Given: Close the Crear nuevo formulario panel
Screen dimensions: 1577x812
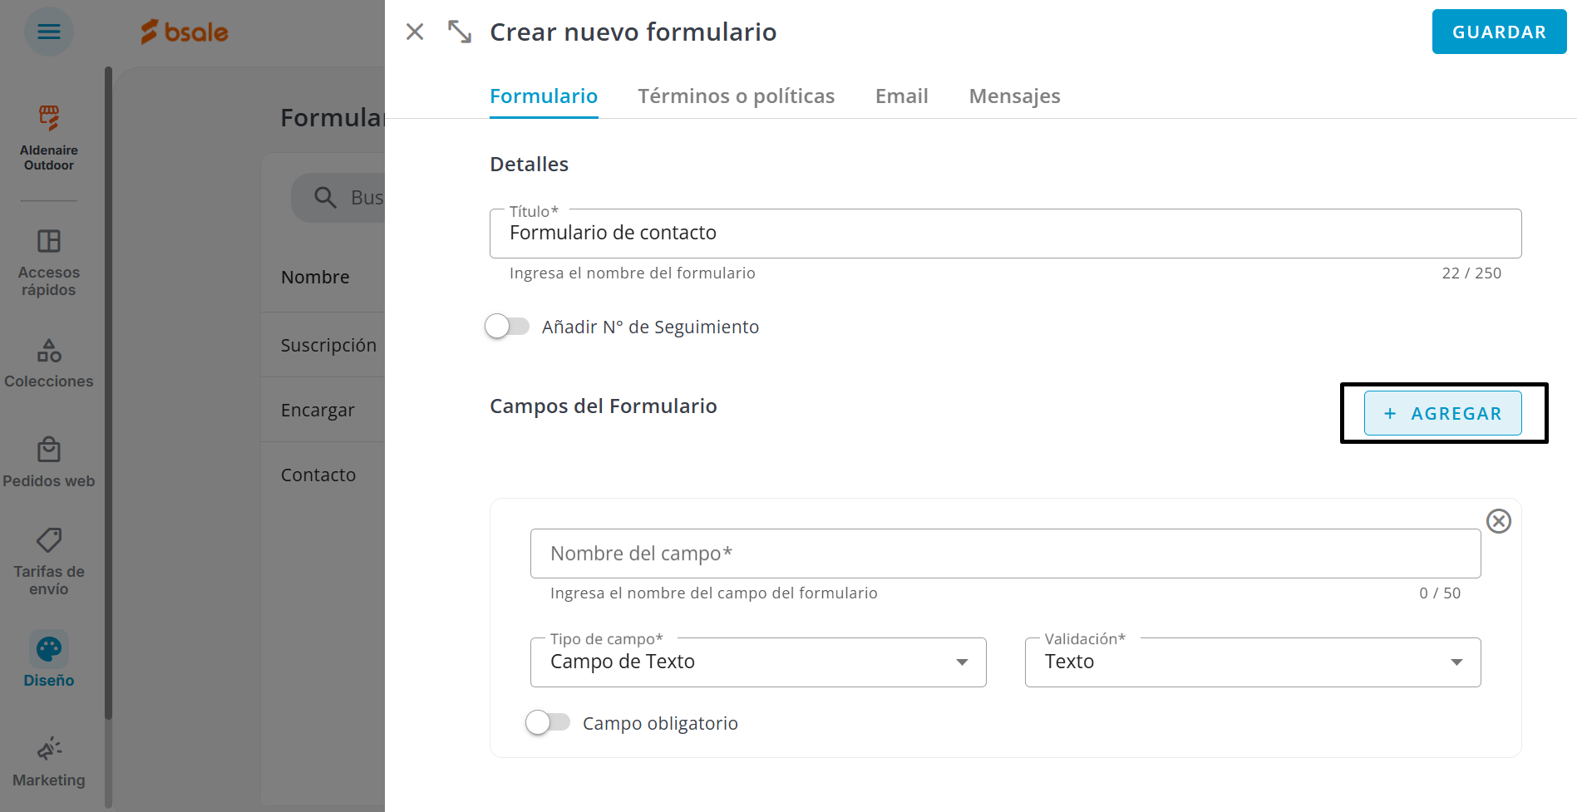Looking at the screenshot, I should click(x=415, y=32).
